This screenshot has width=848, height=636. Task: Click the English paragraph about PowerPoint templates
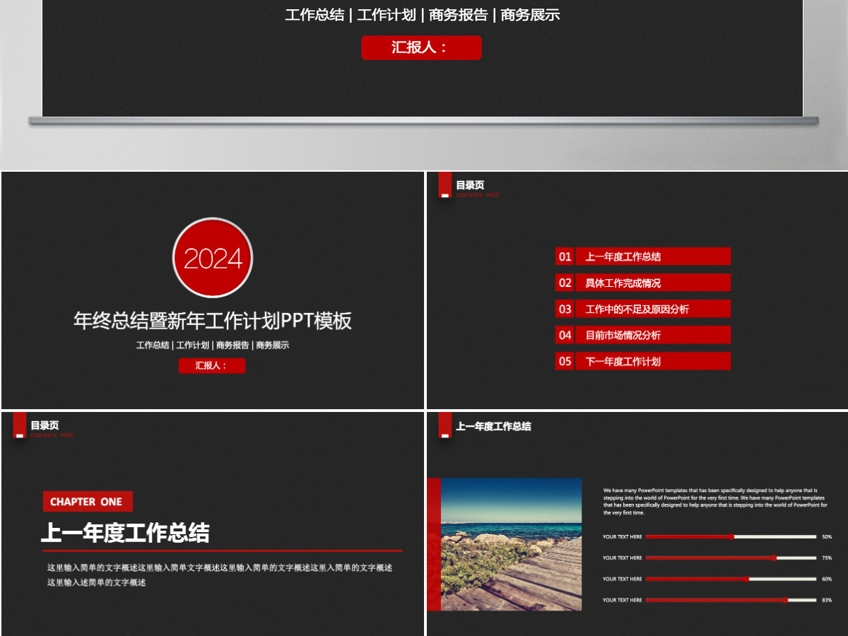pos(715,501)
